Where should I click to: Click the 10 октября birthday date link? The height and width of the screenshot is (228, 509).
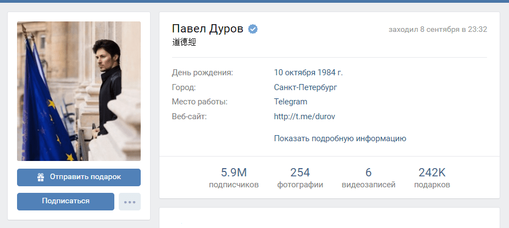pos(295,73)
